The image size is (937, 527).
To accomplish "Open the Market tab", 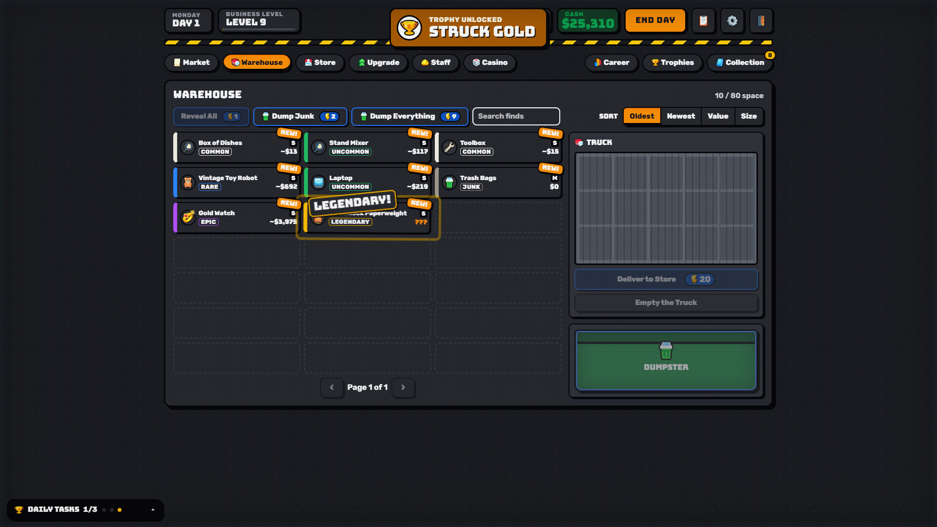I will pos(191,62).
